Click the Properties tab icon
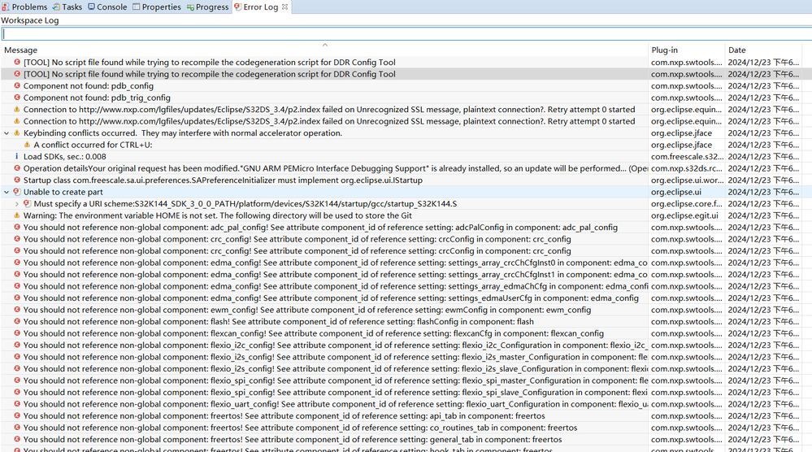Screen dimensions: 812x452 [x=137, y=7]
